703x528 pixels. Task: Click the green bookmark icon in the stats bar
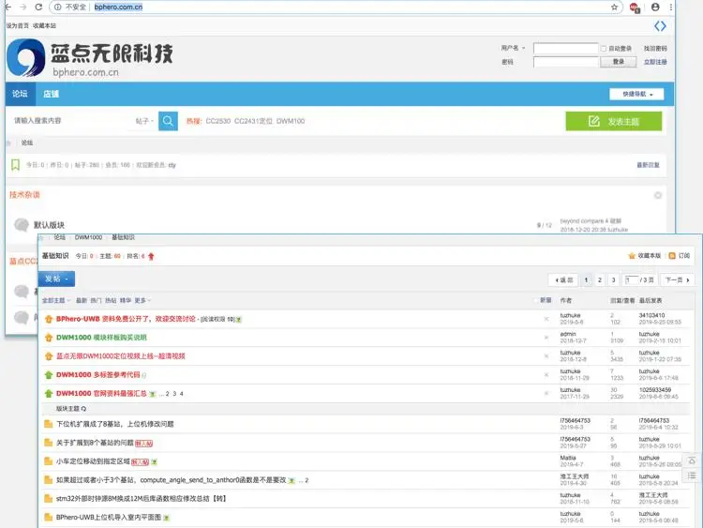(x=15, y=165)
